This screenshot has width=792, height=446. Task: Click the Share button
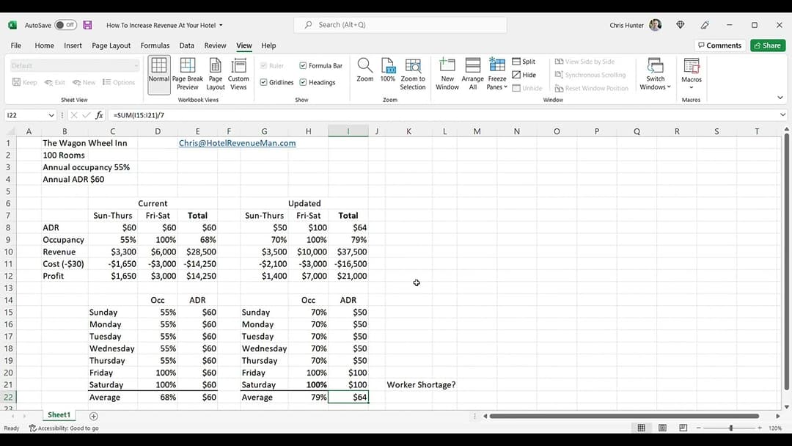[768, 45]
